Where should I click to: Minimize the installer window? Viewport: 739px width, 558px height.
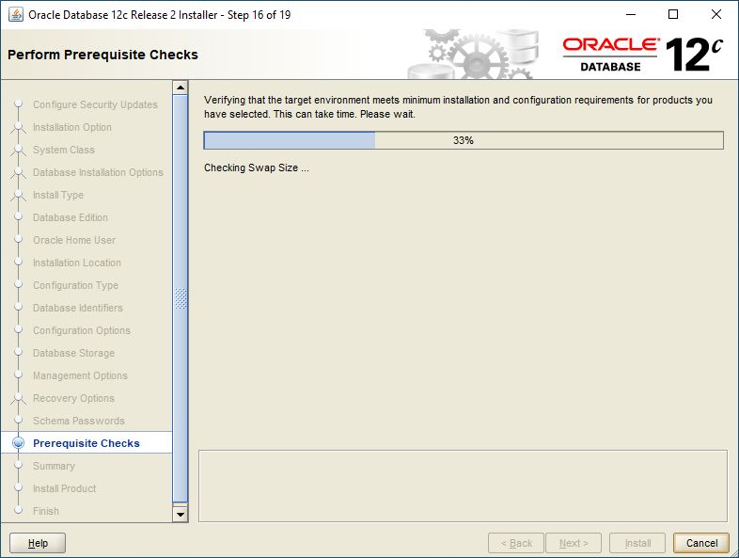(x=631, y=15)
